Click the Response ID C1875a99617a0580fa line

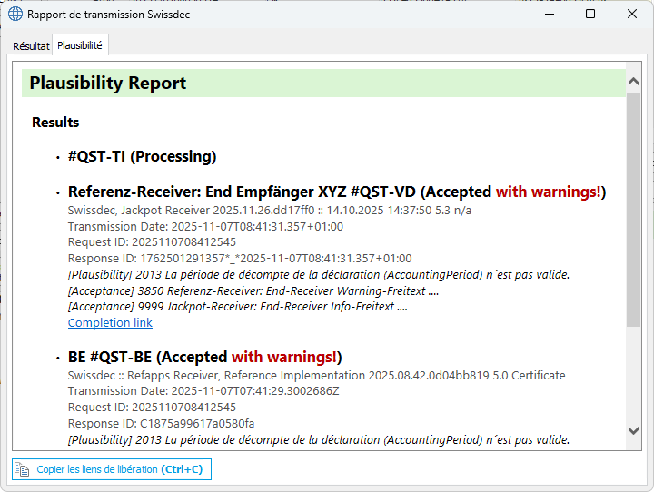click(161, 424)
